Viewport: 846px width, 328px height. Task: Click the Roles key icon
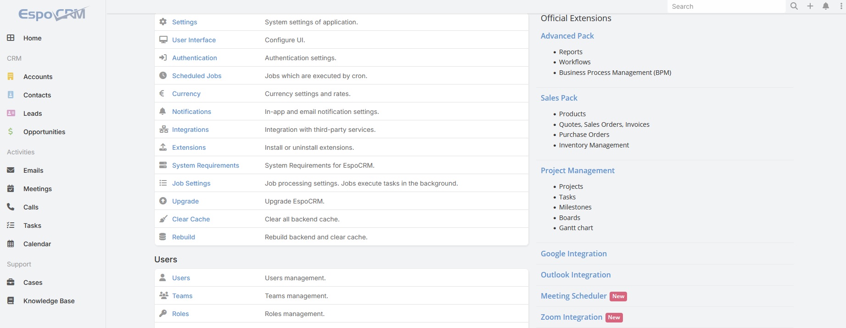click(x=163, y=313)
